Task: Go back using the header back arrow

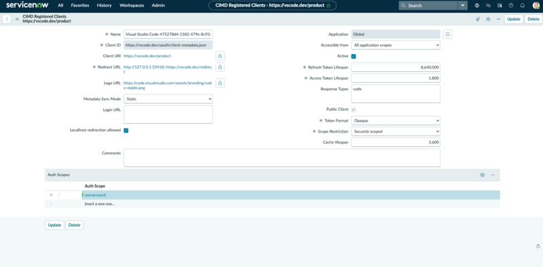Action: click(7, 19)
